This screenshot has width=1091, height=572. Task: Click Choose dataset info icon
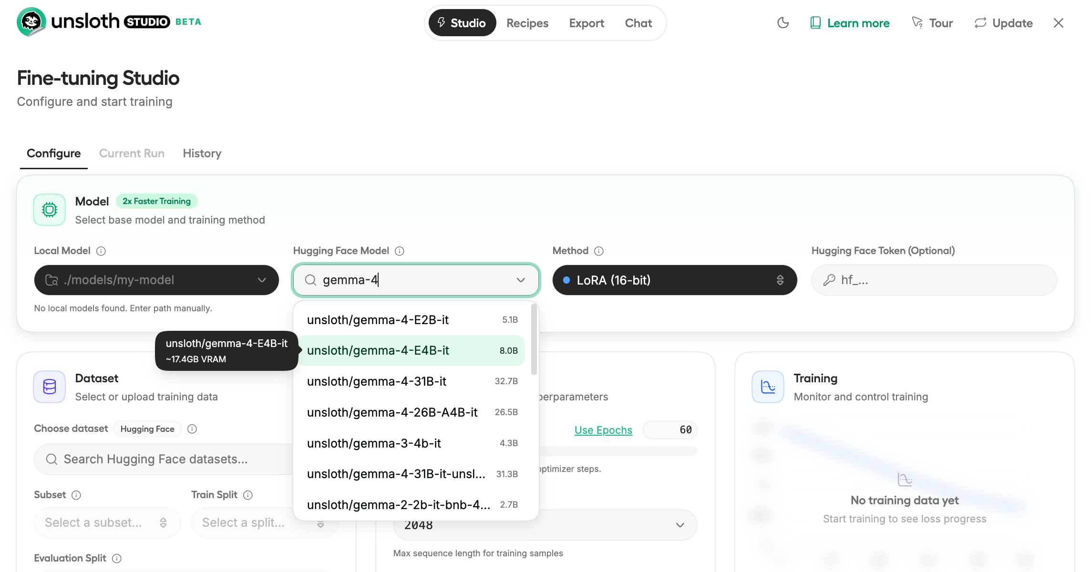(192, 429)
